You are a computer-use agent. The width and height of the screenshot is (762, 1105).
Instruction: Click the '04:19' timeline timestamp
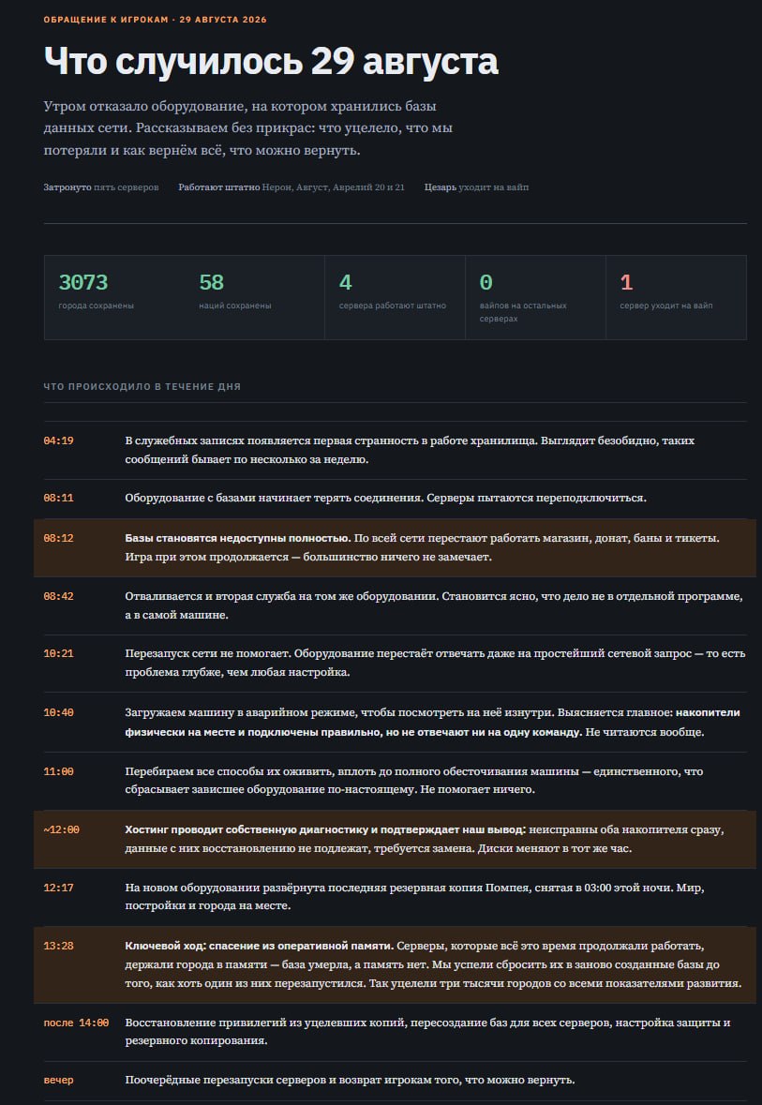[x=58, y=441]
